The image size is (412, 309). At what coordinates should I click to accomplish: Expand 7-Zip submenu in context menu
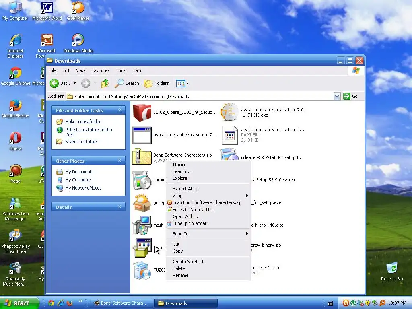tap(247, 196)
